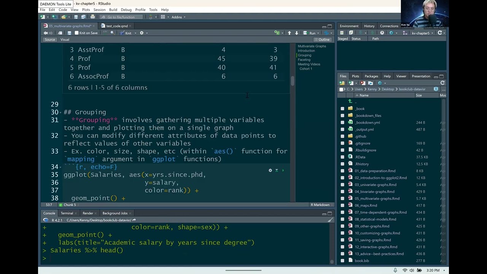
Task: Click the New File icon in main toolbar
Action: [x=43, y=17]
